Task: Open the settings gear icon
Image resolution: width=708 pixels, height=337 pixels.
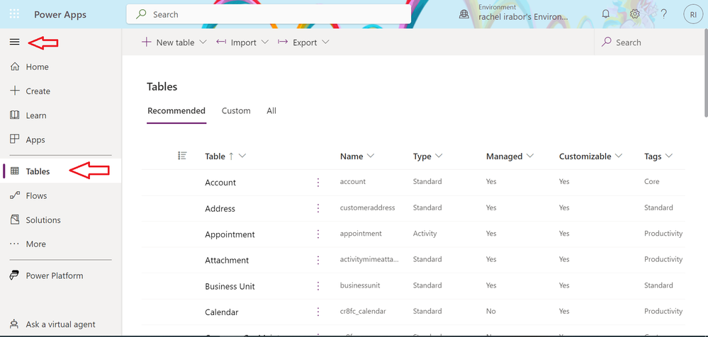Action: [635, 14]
